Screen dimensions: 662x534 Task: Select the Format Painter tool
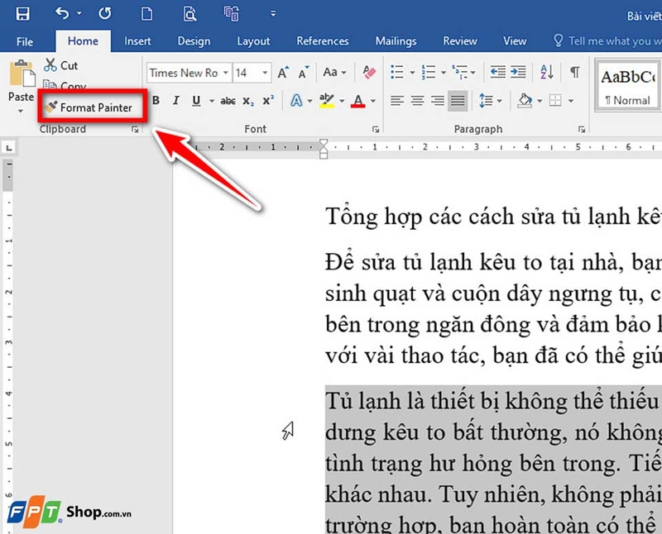click(91, 106)
